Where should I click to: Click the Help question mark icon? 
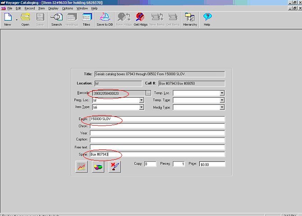pos(207,19)
